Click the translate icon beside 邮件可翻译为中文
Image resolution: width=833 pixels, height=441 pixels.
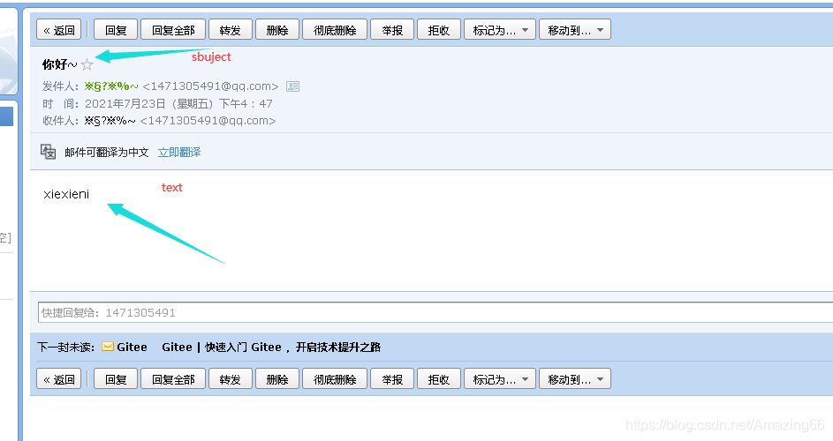point(49,152)
